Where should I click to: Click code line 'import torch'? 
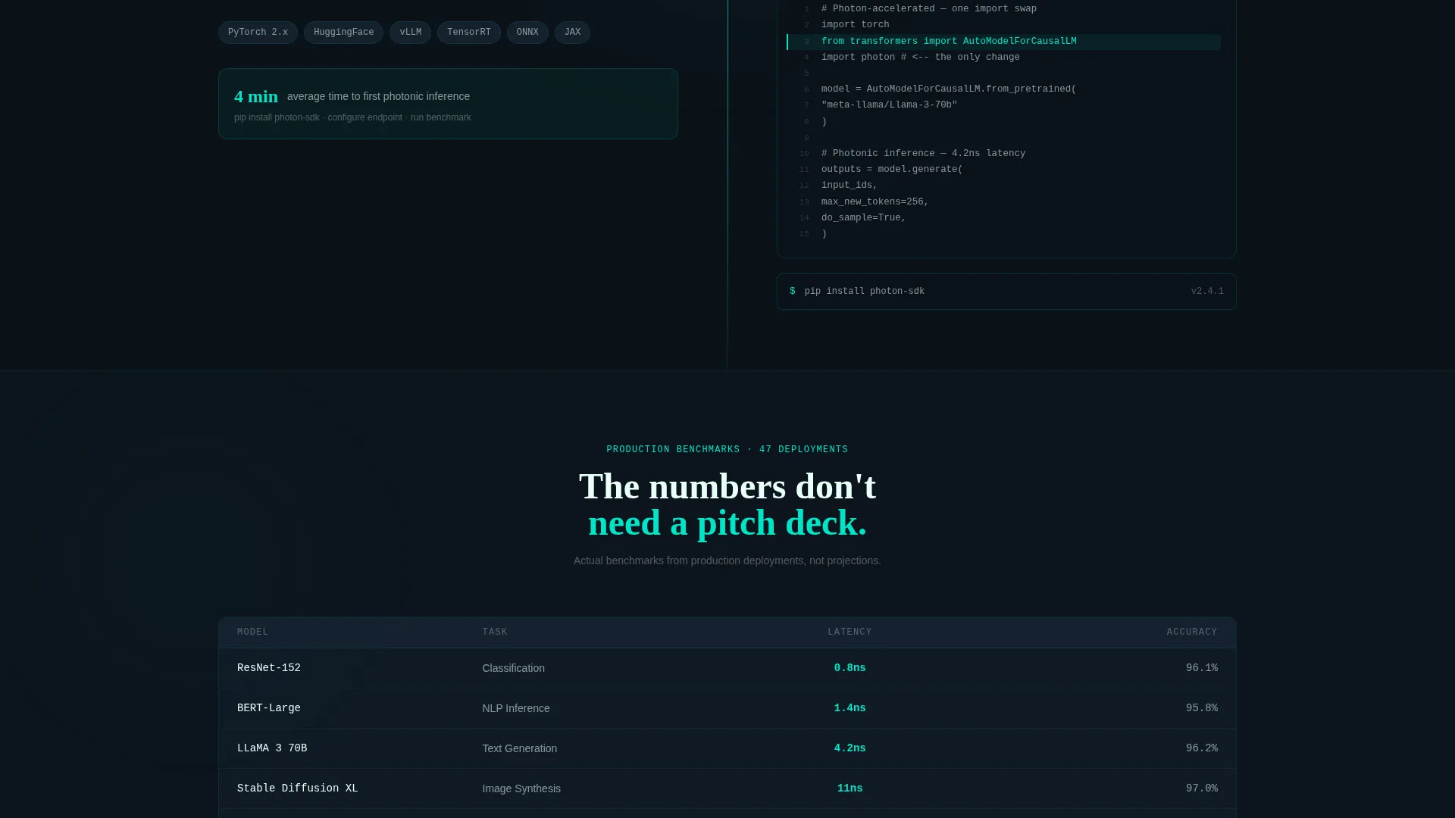[856, 25]
